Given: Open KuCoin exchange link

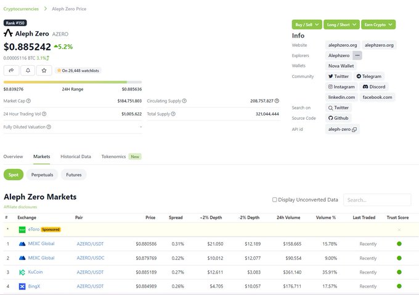Looking at the screenshot, I should tap(35, 272).
